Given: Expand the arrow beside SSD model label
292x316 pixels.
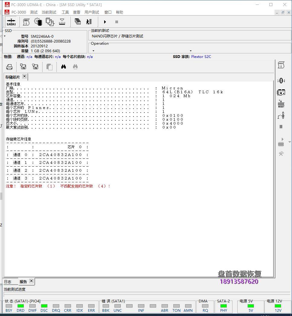Looking at the screenshot, I should click(x=5, y=36).
